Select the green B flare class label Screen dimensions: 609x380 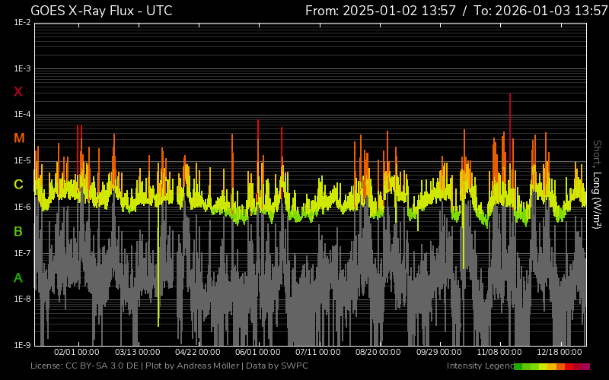pyautogui.click(x=18, y=232)
